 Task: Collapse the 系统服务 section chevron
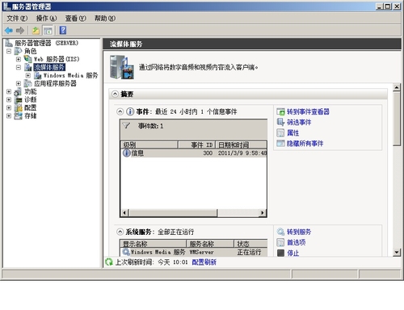click(x=120, y=232)
